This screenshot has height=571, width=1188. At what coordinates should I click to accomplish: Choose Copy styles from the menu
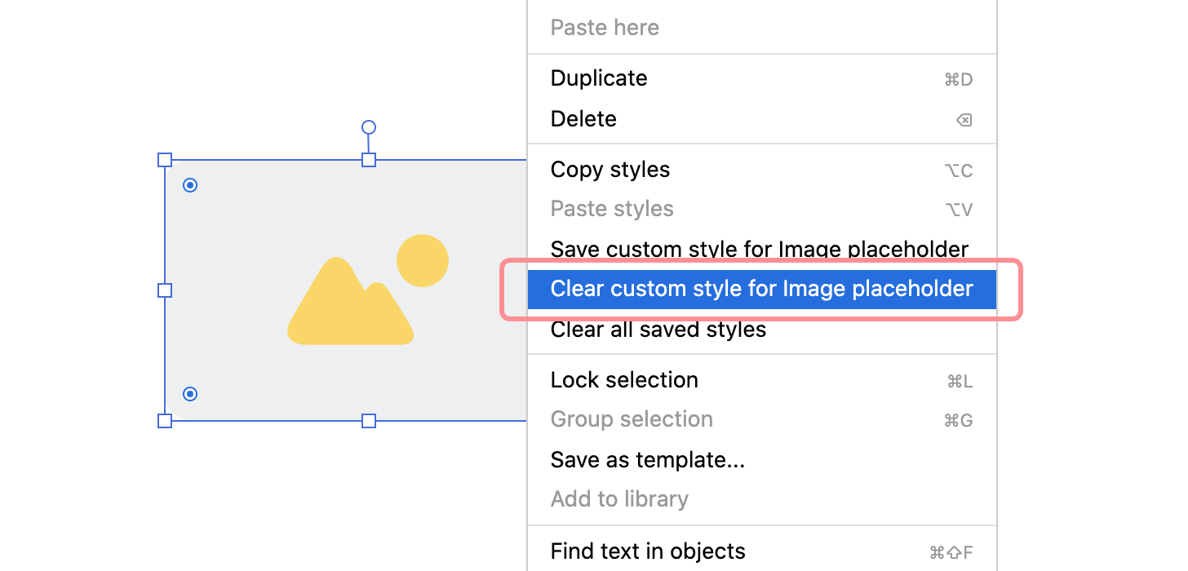[x=610, y=169]
